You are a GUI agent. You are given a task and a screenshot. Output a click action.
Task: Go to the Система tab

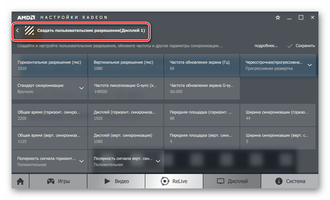[x=290, y=181]
